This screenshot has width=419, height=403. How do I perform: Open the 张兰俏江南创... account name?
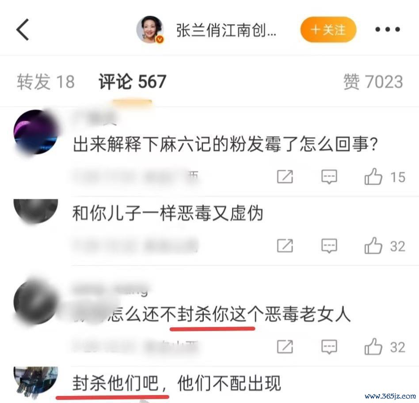point(226,30)
